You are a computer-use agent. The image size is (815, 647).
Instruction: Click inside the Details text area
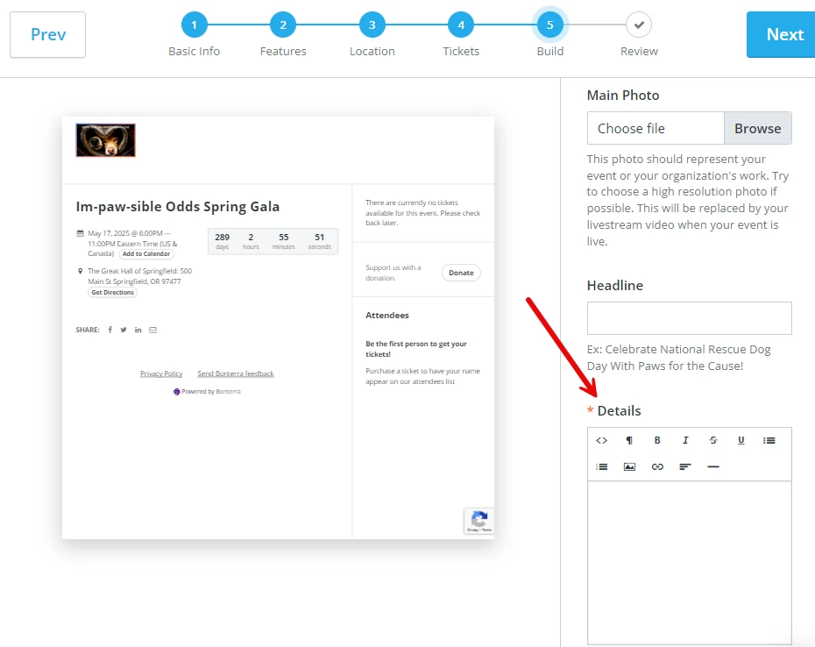point(689,563)
